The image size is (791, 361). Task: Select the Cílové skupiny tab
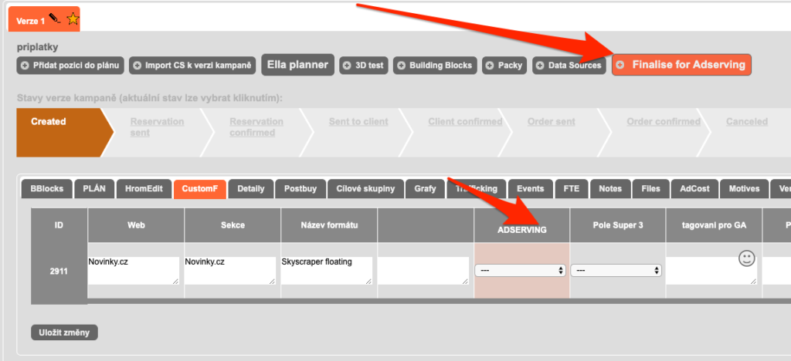[x=365, y=189]
